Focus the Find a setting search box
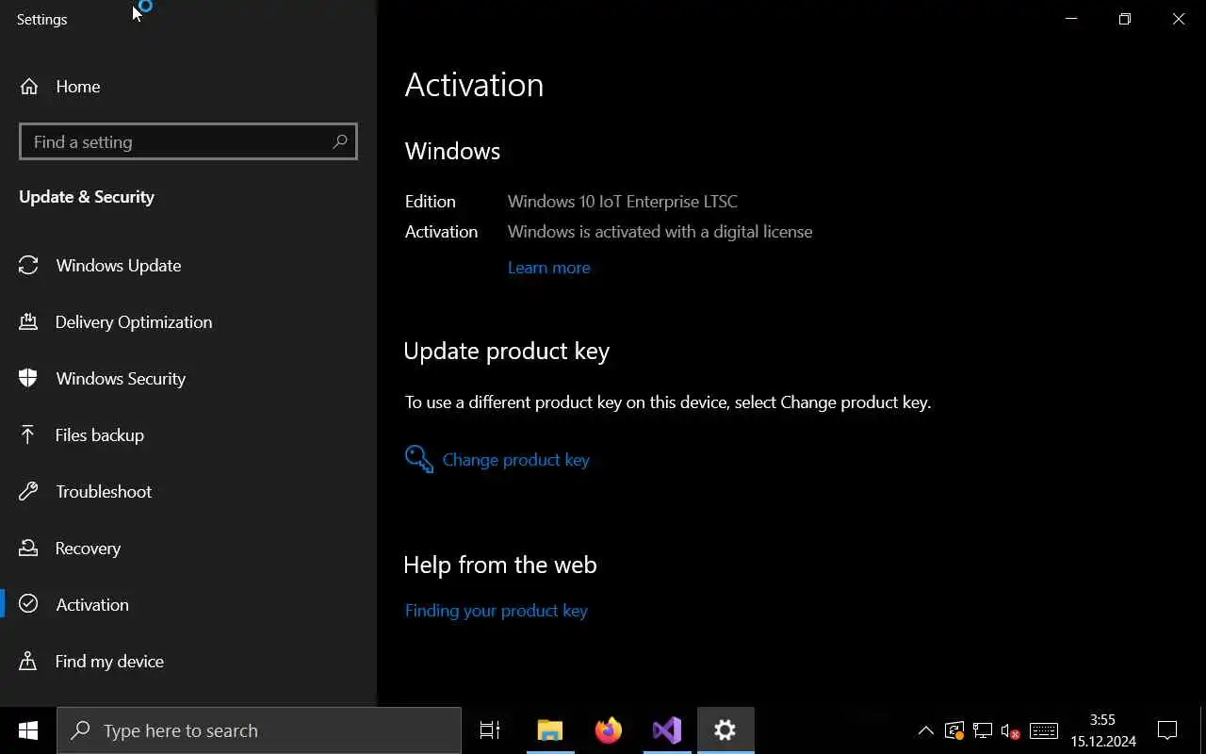The height and width of the screenshot is (754, 1206). pos(188,141)
